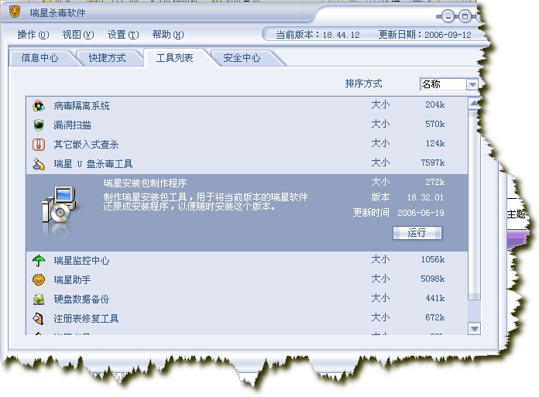Viewport: 539px width, 397px height.
Task: Click the 瑞星安装包制作程序 title
Action: click(x=145, y=183)
